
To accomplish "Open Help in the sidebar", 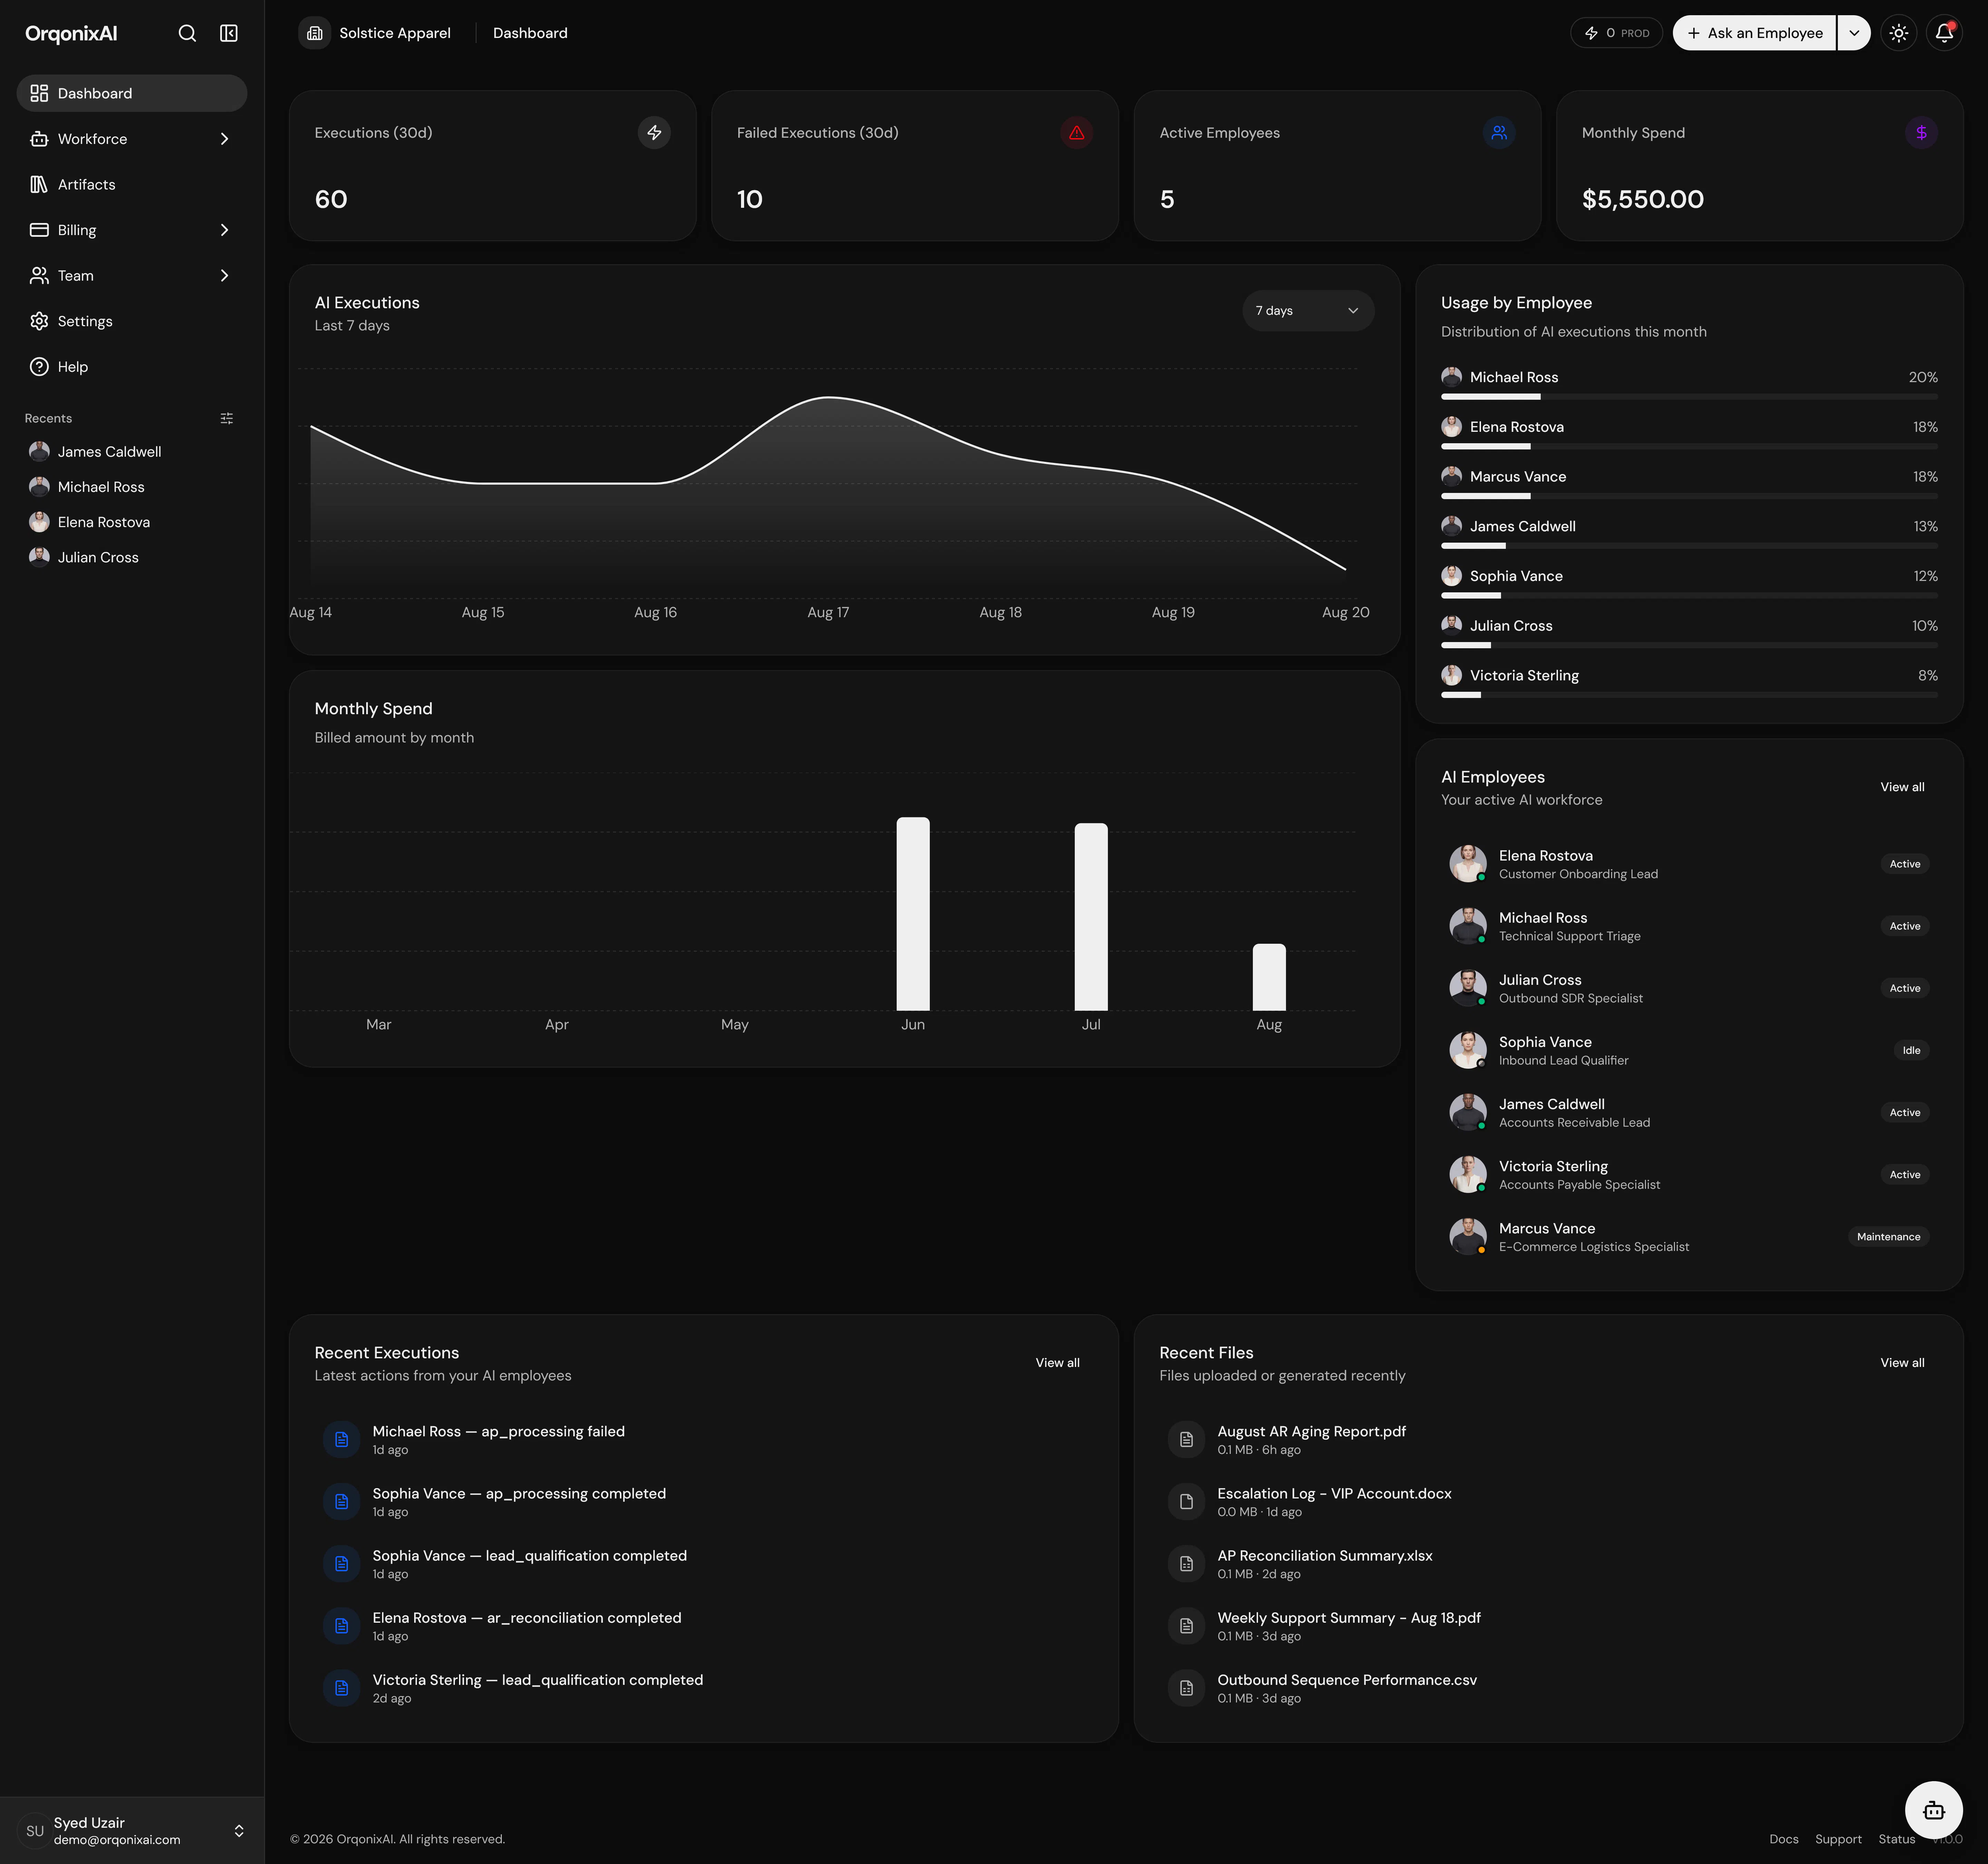I will (x=132, y=367).
